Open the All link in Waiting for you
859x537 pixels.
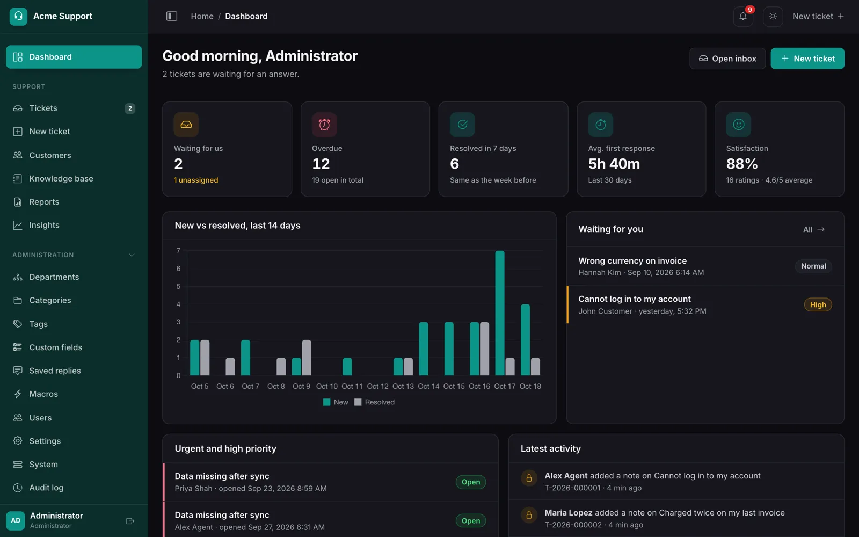pos(814,229)
